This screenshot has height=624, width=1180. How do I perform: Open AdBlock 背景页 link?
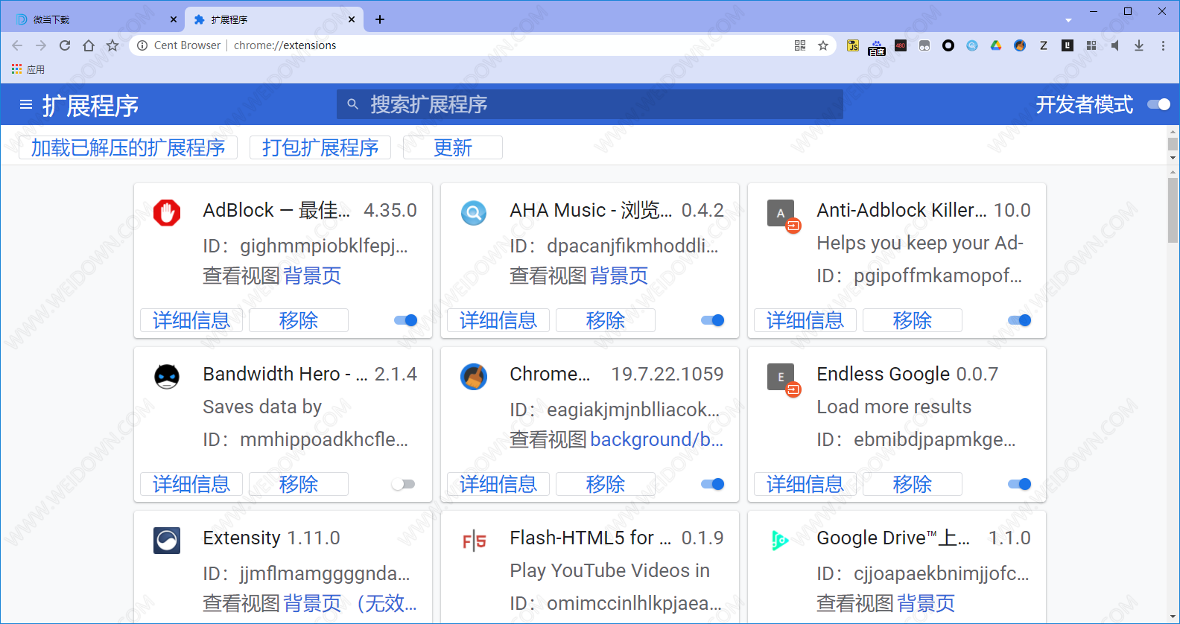tap(312, 276)
